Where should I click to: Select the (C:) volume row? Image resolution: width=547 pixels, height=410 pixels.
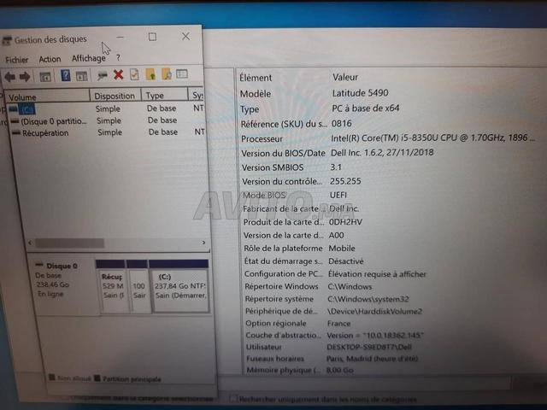[x=106, y=109]
